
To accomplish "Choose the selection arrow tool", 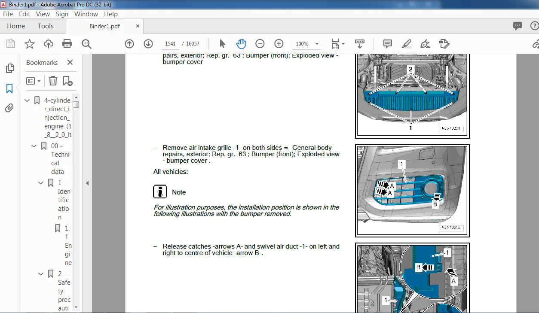I will pos(222,44).
